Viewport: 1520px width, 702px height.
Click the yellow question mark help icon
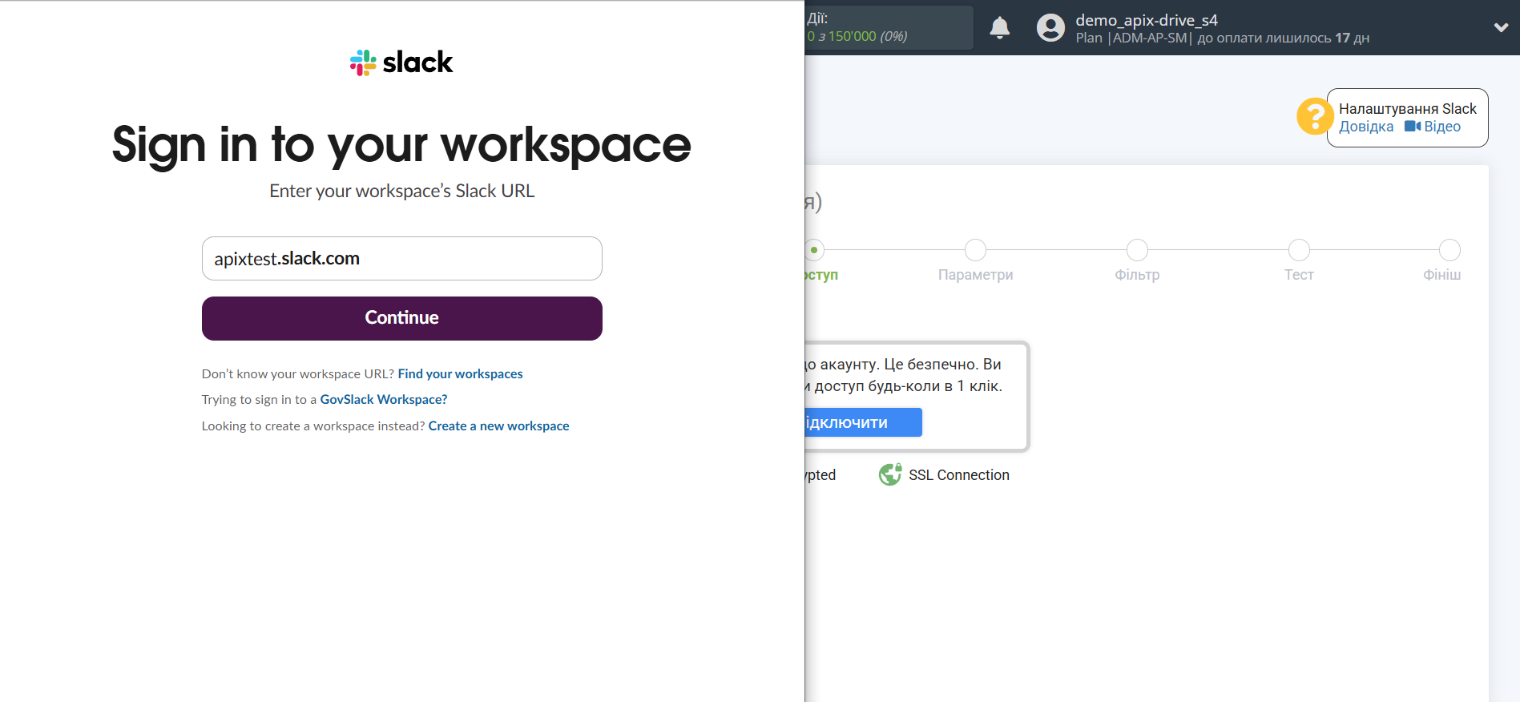click(1314, 117)
